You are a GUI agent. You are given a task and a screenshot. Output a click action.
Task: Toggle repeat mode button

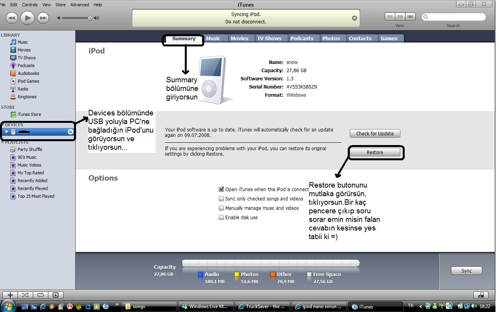pos(40,295)
